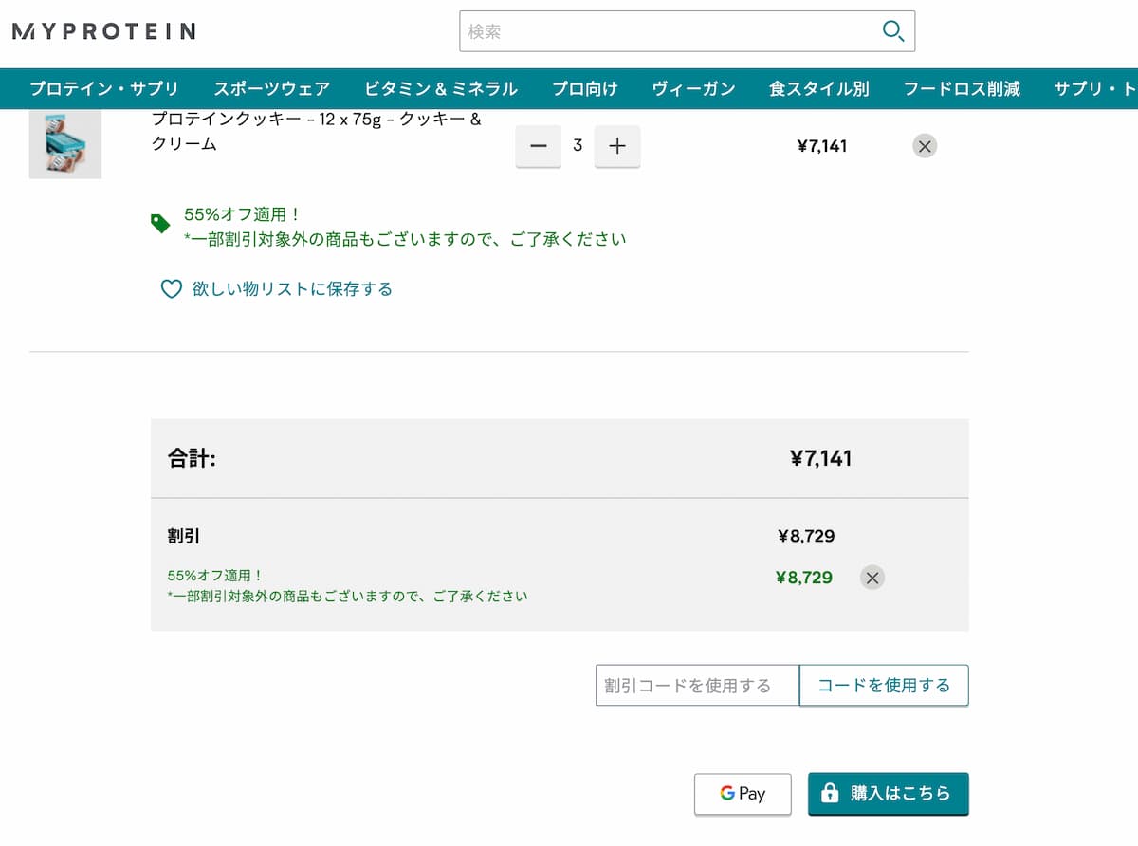Decrease protein cookie quantity with minus button
The width and height of the screenshot is (1138, 846).
tap(539, 146)
